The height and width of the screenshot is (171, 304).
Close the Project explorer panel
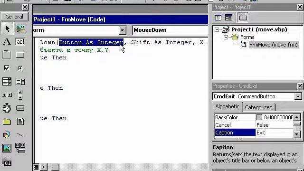tap(300, 7)
